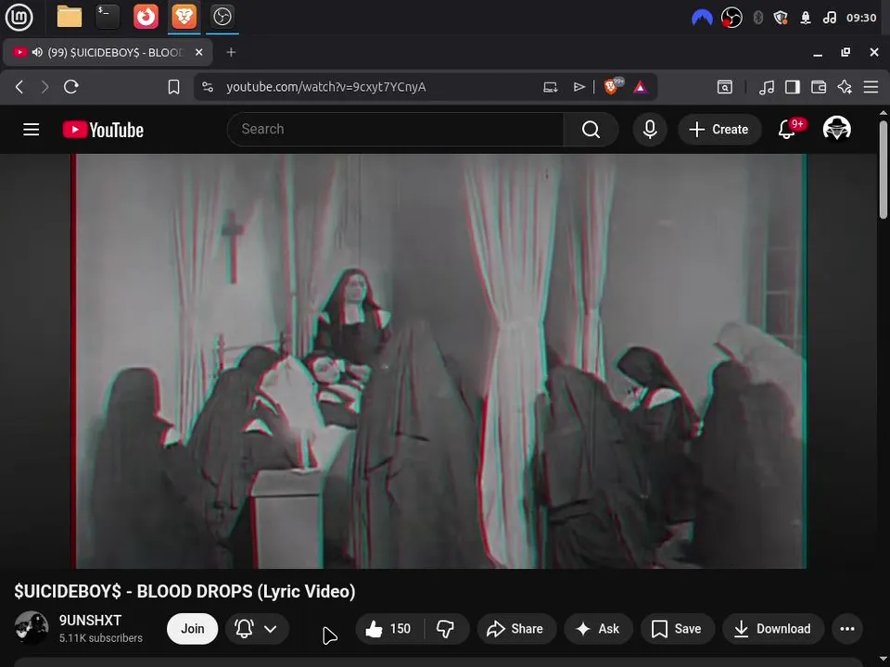Image resolution: width=890 pixels, height=667 pixels.
Task: Select the $UICIDEBOY$ - BLOOD tab
Action: click(108, 52)
